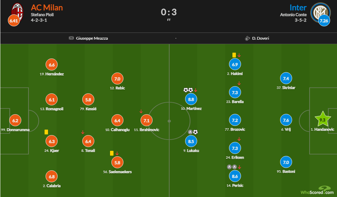Click the AC Milan 6.41 team rating badge
Screen dimensions: 337x197
(14, 21)
